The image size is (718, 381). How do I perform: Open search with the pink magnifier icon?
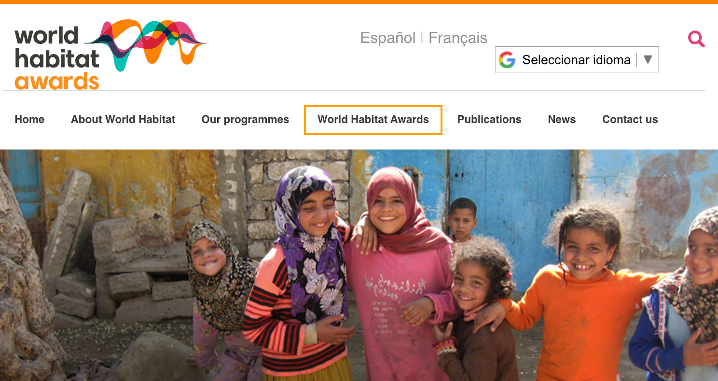(x=696, y=39)
